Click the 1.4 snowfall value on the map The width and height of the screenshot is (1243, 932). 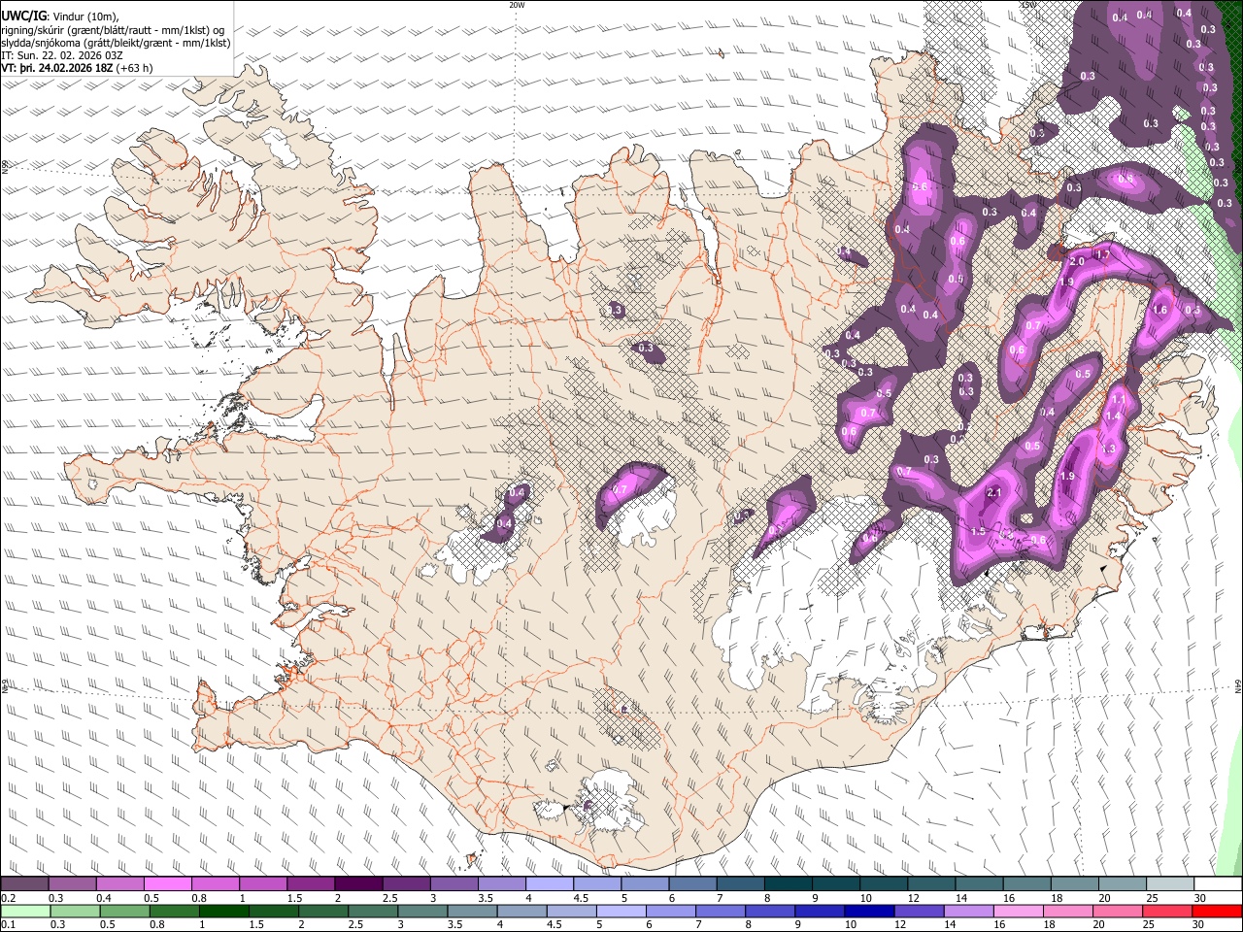[1113, 416]
